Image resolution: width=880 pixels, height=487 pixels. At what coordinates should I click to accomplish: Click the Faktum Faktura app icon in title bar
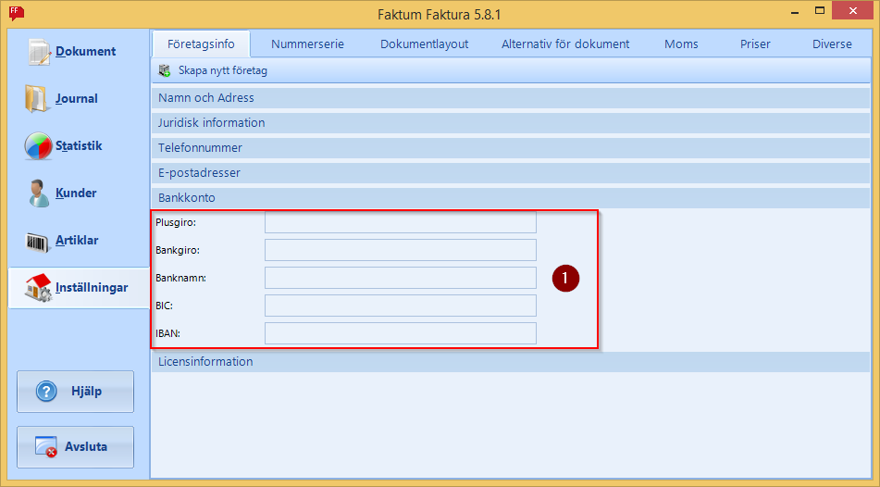tap(17, 13)
